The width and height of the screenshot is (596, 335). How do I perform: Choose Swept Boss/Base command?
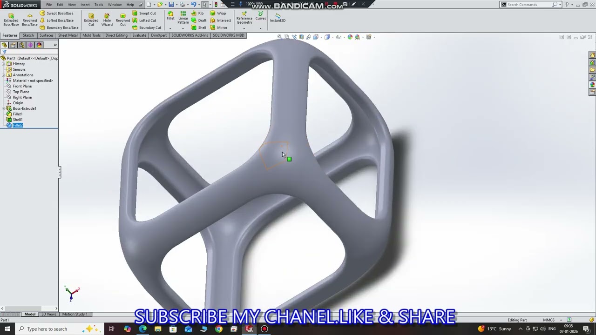click(56, 13)
